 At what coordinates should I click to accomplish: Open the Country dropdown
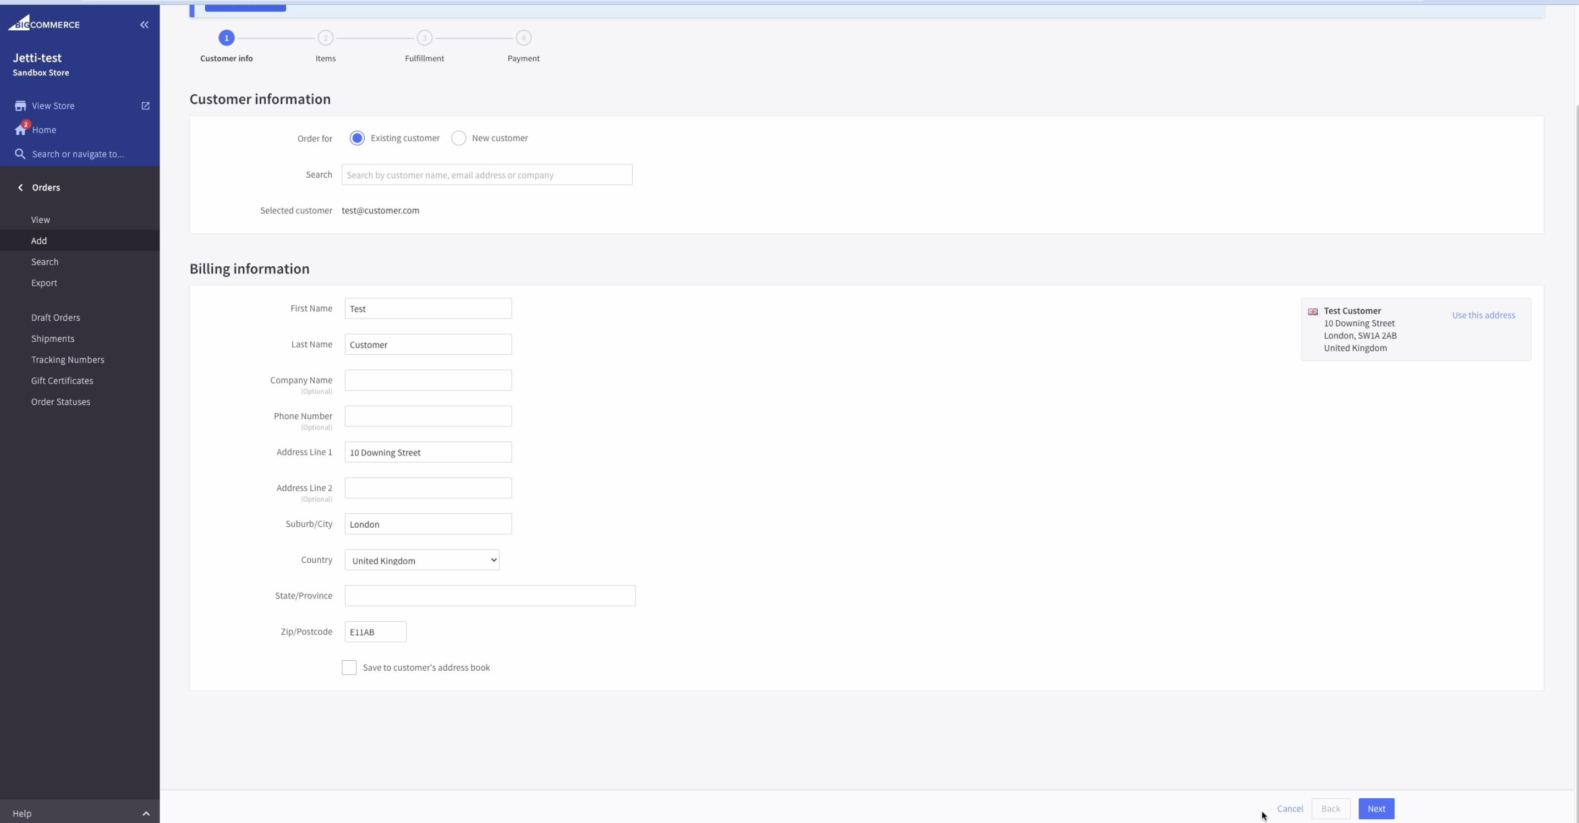click(x=422, y=560)
